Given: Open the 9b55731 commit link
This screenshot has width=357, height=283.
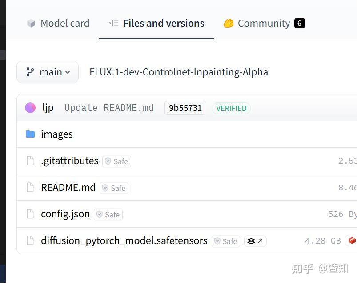Looking at the screenshot, I should [185, 107].
